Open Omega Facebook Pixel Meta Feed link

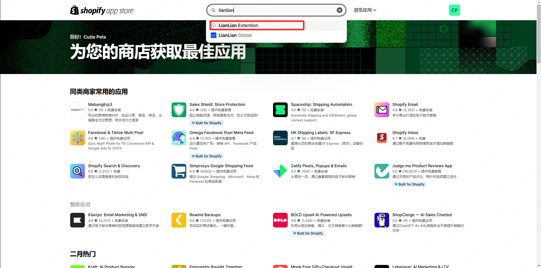tap(221, 133)
